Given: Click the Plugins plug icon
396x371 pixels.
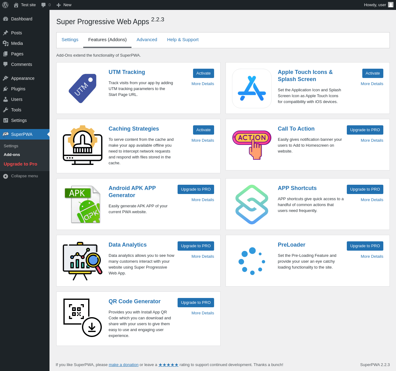Looking at the screenshot, I should coord(6,89).
